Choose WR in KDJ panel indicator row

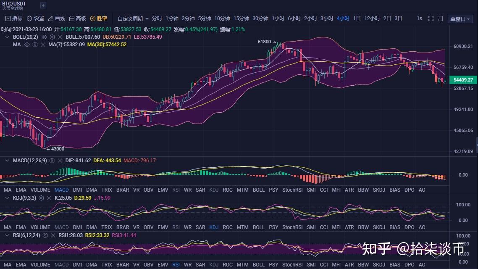tap(188, 227)
